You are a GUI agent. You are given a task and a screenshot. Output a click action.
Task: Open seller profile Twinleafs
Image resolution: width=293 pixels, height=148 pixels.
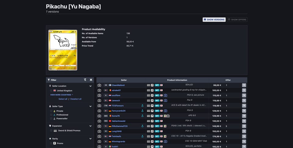point(116,136)
